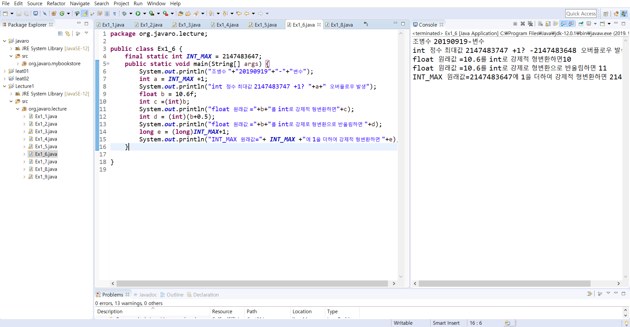This screenshot has height=327, width=630.
Task: Click the Next Annotation icon
Action: (x=211, y=13)
